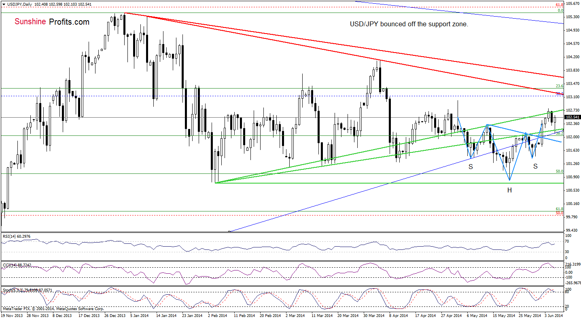Click the 105.300 price axis label

coord(573,17)
